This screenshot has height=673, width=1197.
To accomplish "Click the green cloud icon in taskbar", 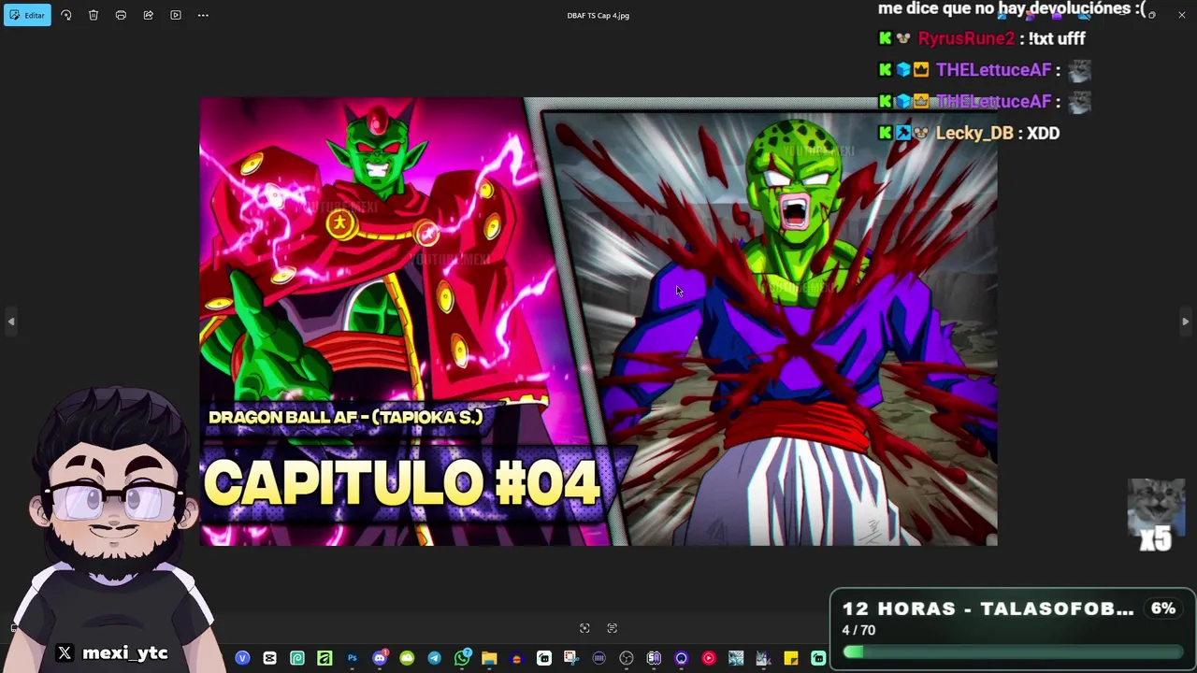I will point(407,658).
